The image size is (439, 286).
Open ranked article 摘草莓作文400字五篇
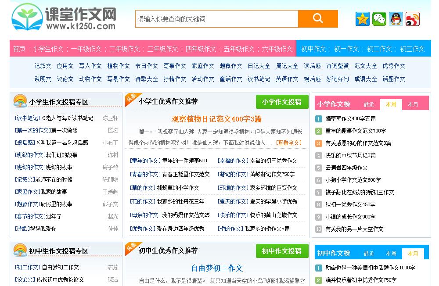pyautogui.click(x=350, y=118)
